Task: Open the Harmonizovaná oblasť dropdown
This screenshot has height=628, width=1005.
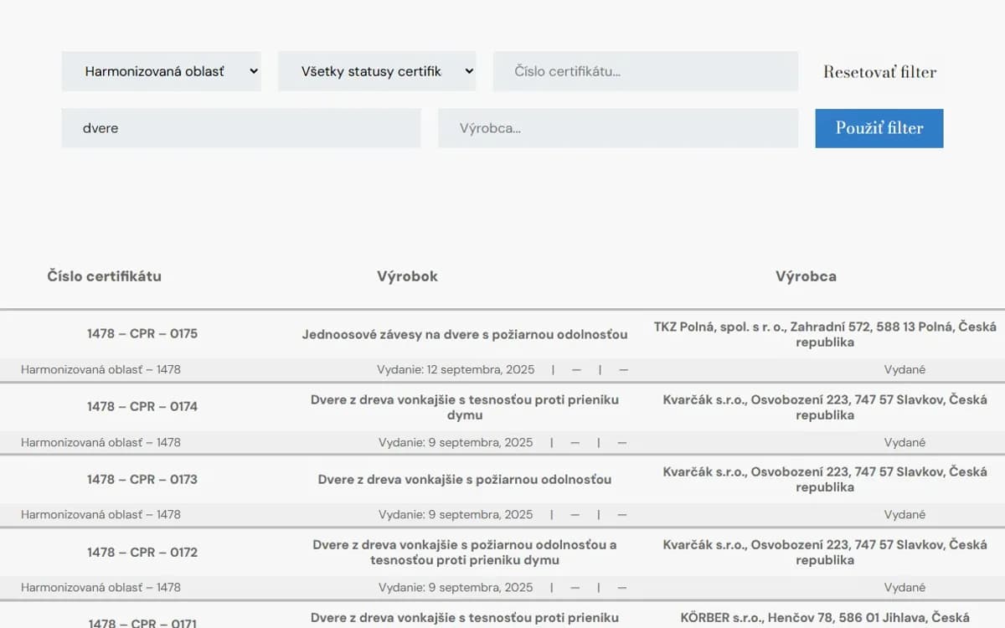Action: [161, 71]
